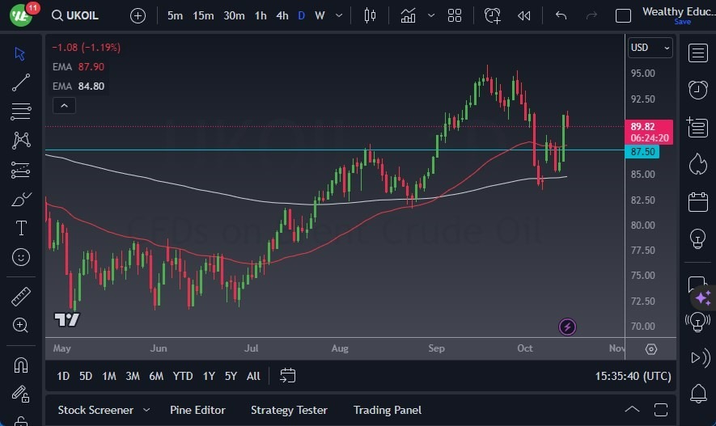Switch to the Pine Editor tab
Image resolution: width=716 pixels, height=426 pixels.
pyautogui.click(x=197, y=410)
